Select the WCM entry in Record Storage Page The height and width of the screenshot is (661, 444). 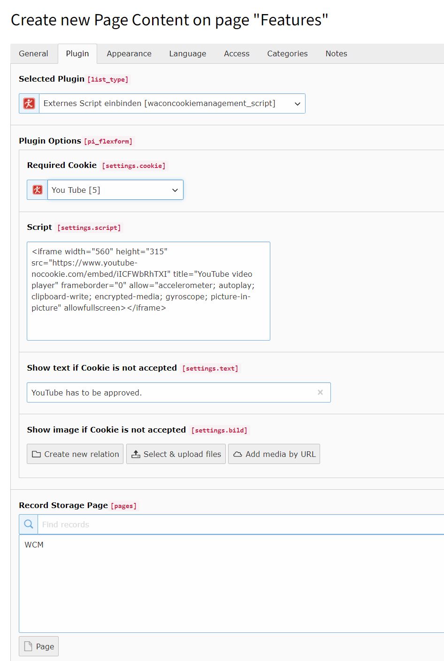(x=34, y=545)
